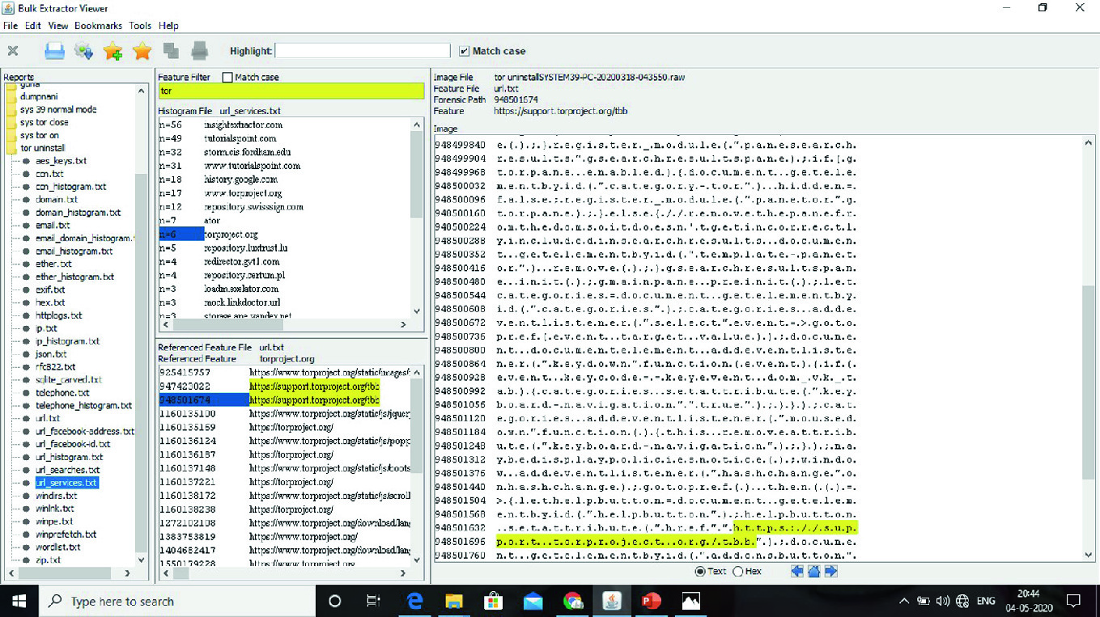Click into the Highlight text field

[362, 51]
